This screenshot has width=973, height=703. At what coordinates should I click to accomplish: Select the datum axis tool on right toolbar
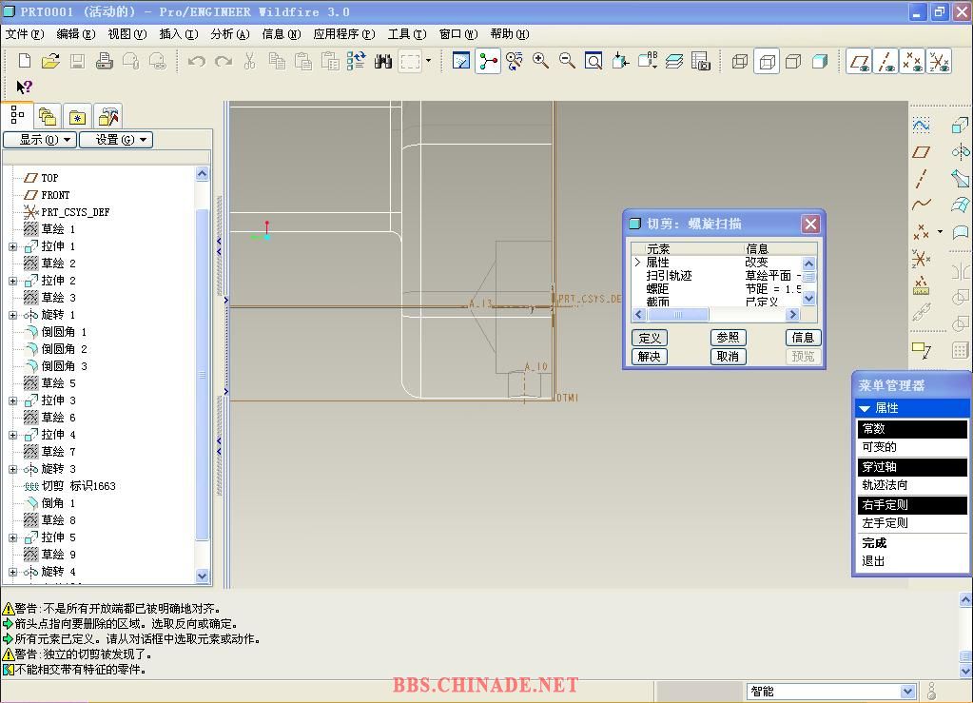tap(922, 179)
